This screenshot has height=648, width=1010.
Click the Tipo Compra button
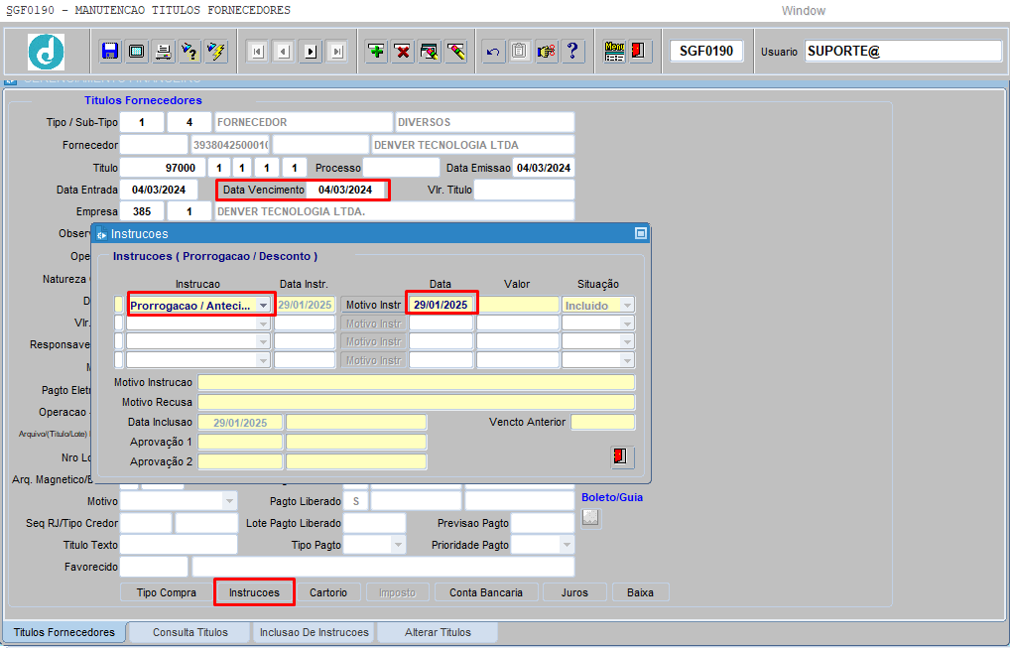point(167,592)
